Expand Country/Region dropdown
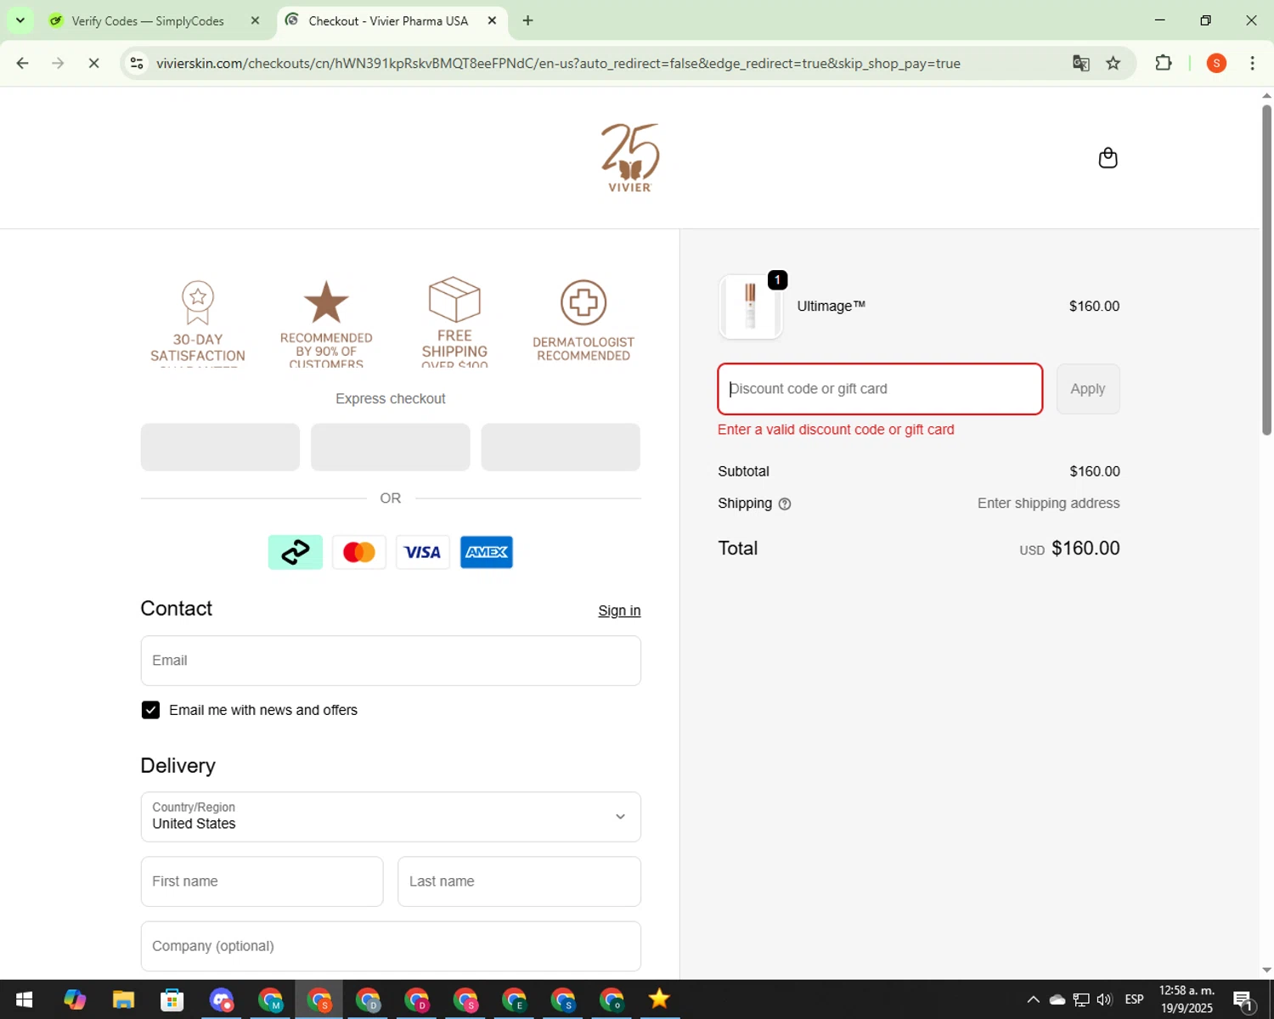Viewport: 1274px width, 1019px height. tap(391, 817)
